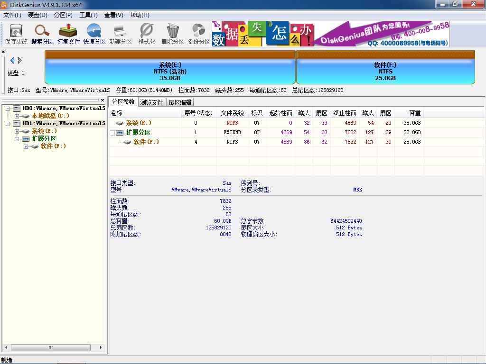Start Quick Partition (快速分区) tool

tap(94, 34)
